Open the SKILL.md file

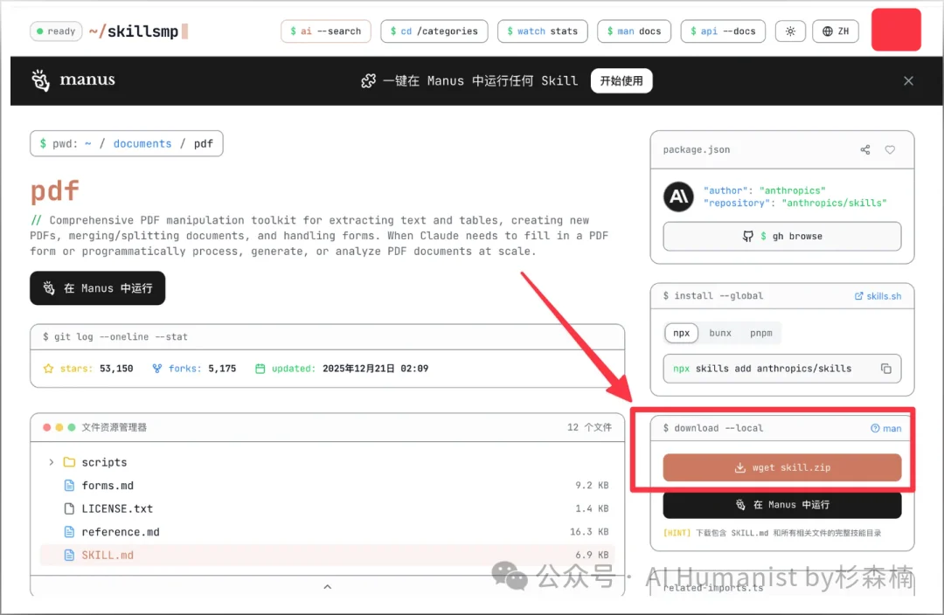click(108, 555)
